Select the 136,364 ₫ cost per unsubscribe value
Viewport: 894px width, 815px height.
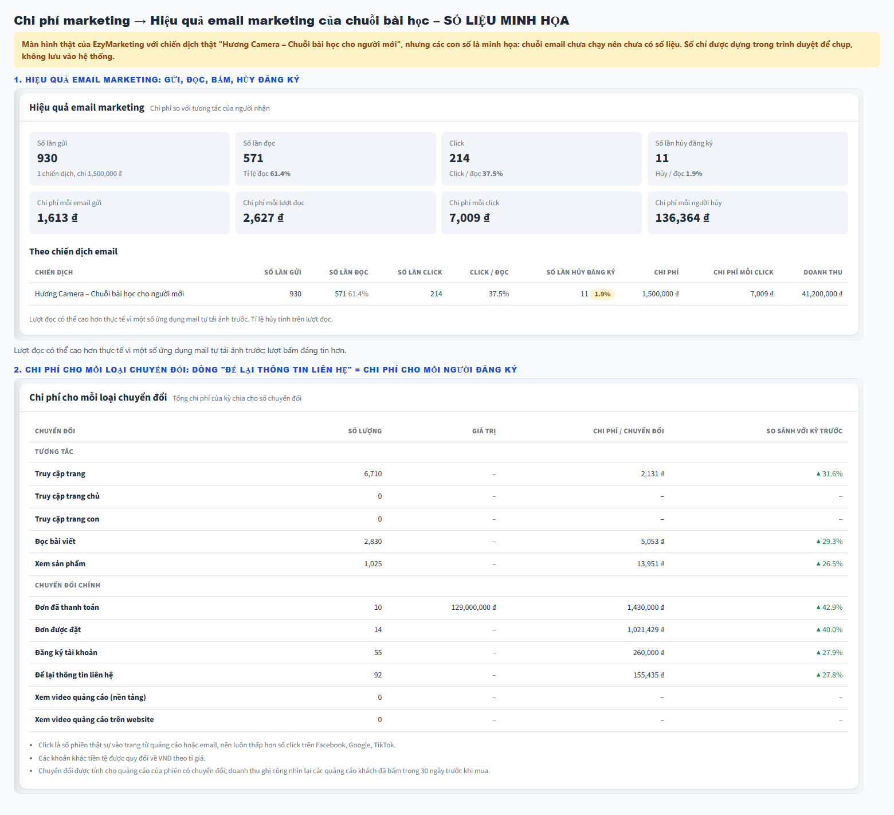682,218
